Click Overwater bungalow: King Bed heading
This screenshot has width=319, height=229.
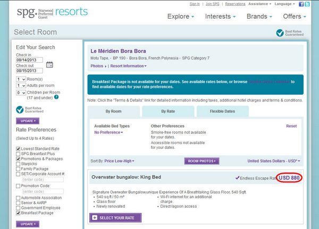coord(127,177)
